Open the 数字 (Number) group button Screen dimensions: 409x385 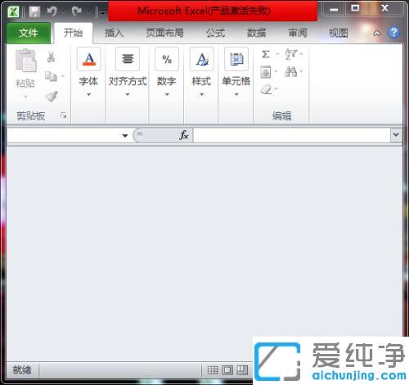pos(167,72)
